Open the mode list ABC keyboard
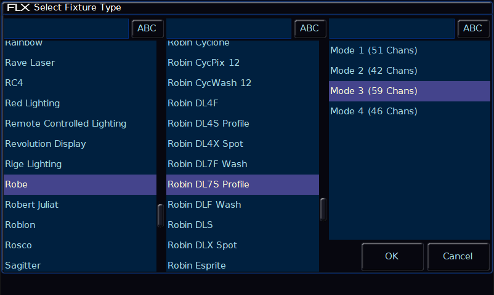The height and width of the screenshot is (295, 494). (x=473, y=28)
